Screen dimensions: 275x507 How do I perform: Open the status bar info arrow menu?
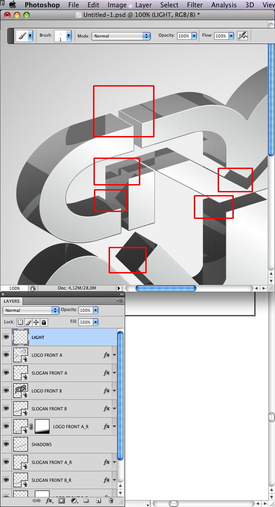(119, 288)
